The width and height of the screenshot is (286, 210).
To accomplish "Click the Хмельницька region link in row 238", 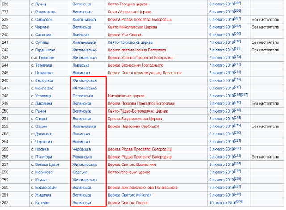I will coord(84,20).
